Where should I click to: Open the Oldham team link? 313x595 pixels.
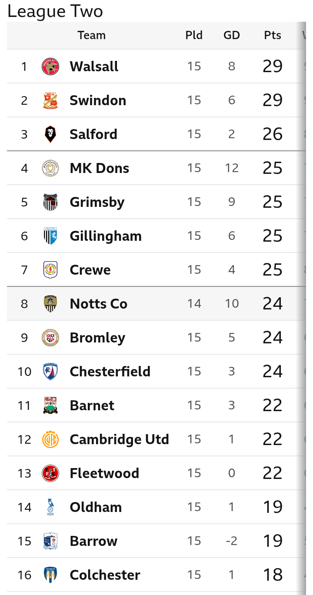[x=96, y=507]
